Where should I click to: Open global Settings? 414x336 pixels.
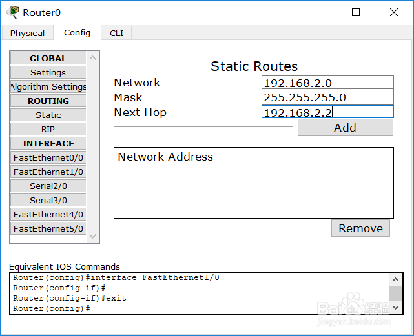(48, 72)
